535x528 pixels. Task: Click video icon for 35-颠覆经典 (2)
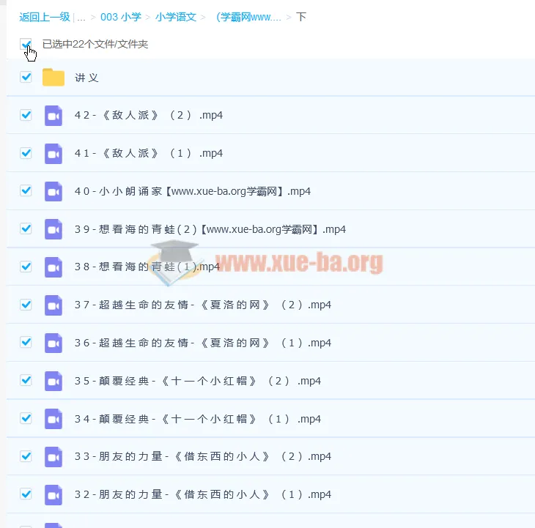53,382
